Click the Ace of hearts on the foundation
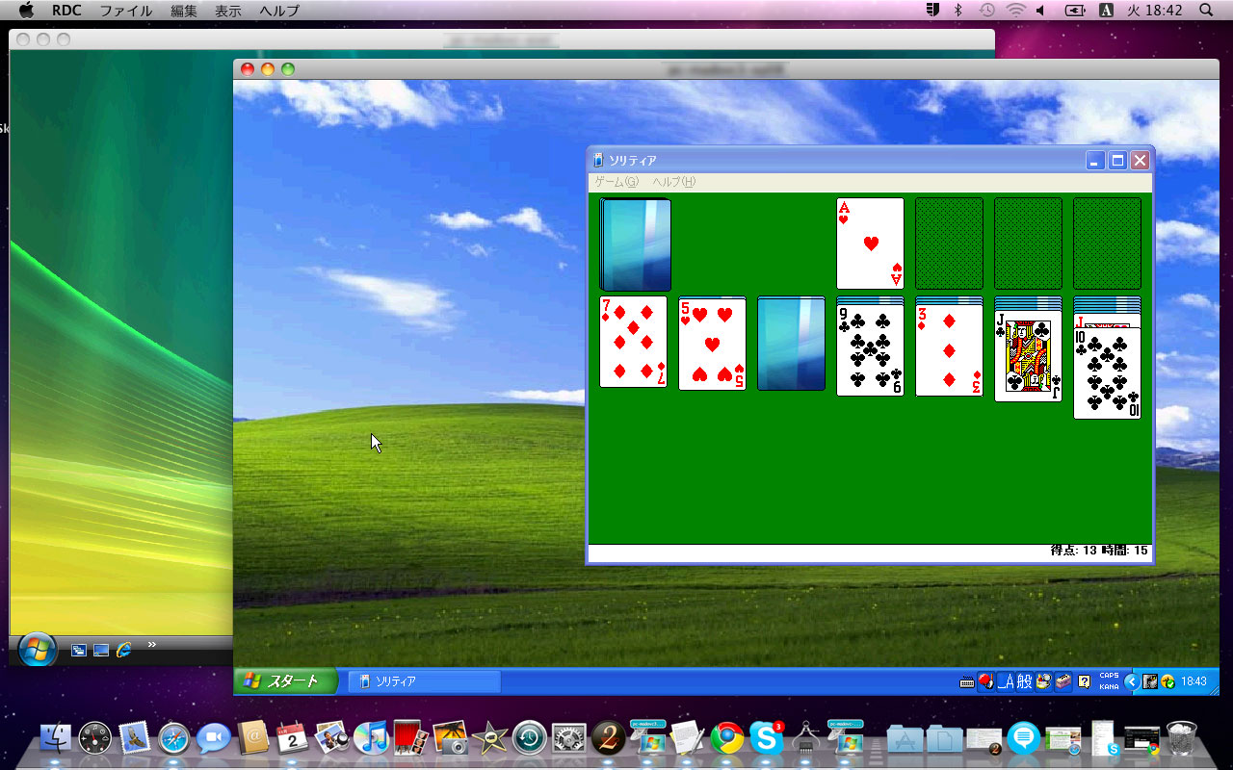1233x770 pixels. point(870,244)
